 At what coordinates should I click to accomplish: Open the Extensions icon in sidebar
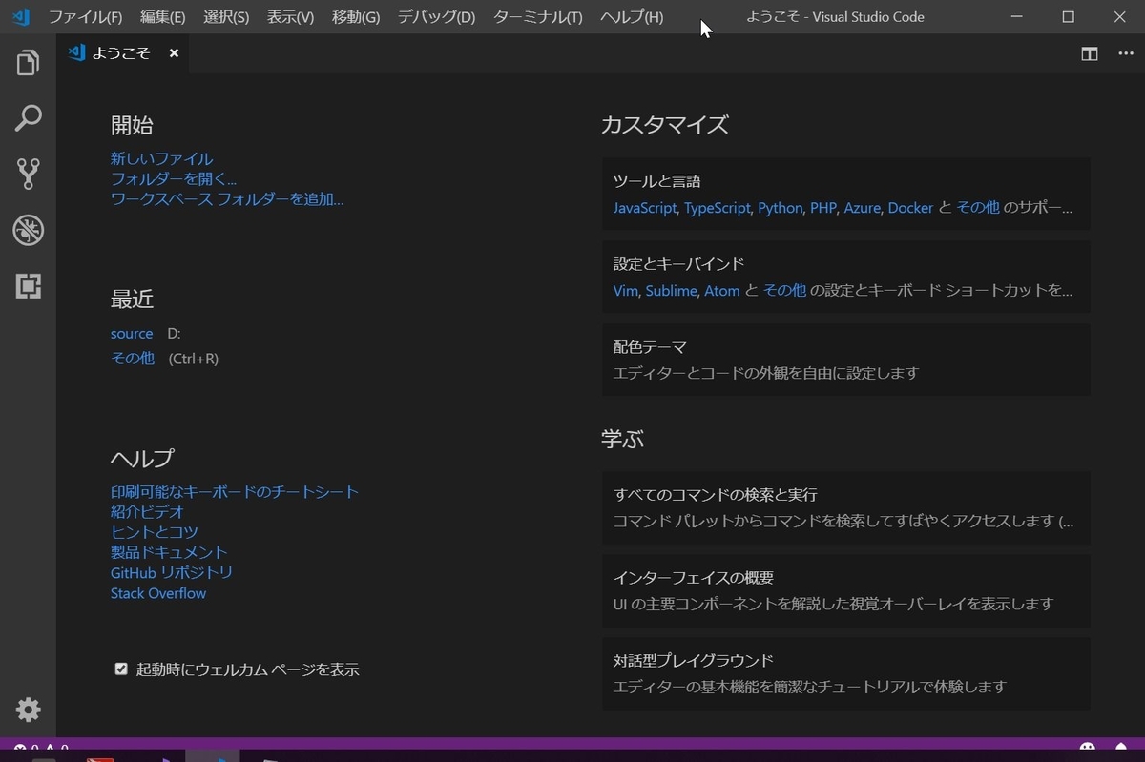pos(28,286)
